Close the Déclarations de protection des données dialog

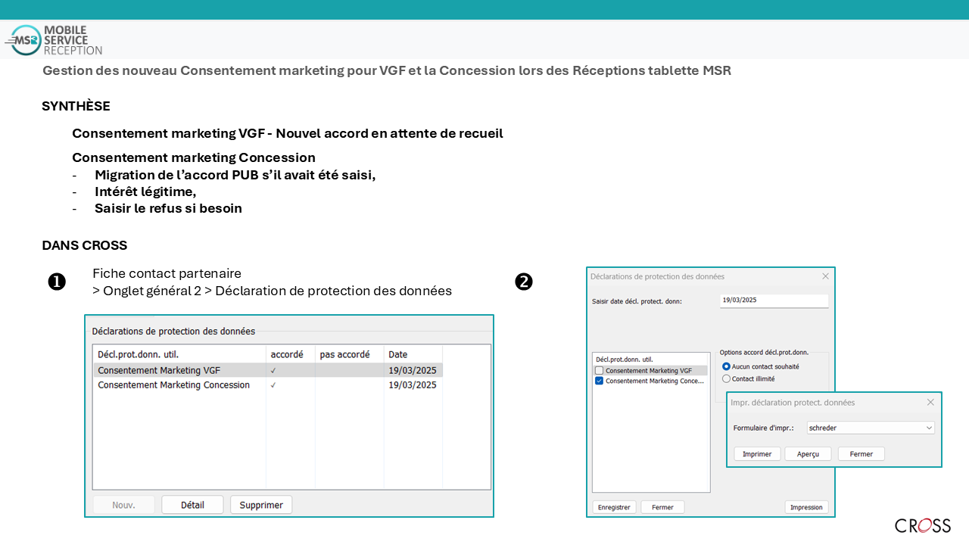825,276
